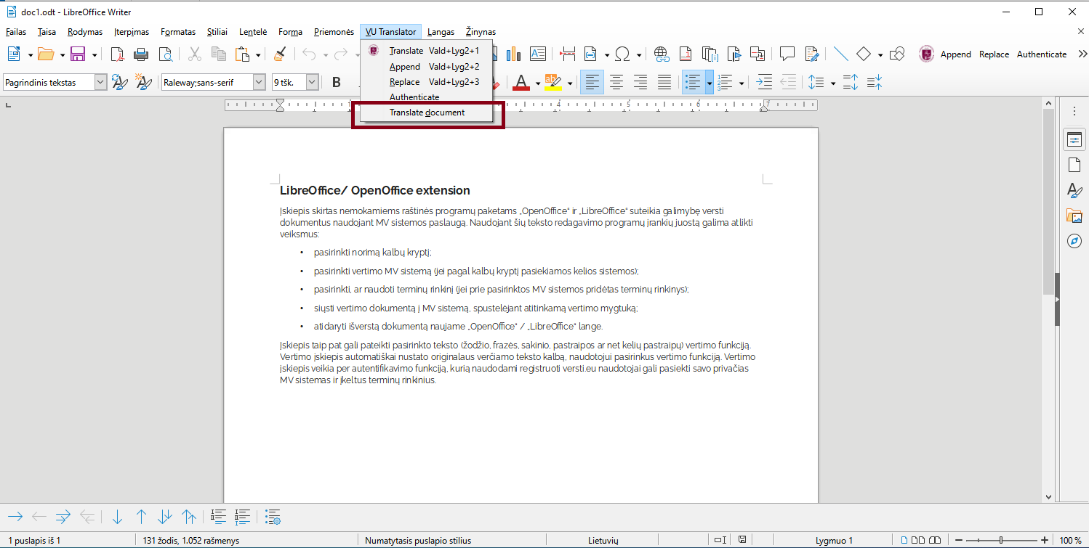Expand the Save dropdown arrow
This screenshot has height=548, width=1089.
pyautogui.click(x=94, y=54)
